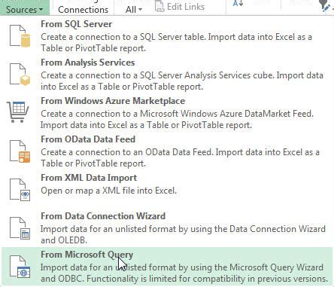Click the OData Data Feed document icon

20,151
